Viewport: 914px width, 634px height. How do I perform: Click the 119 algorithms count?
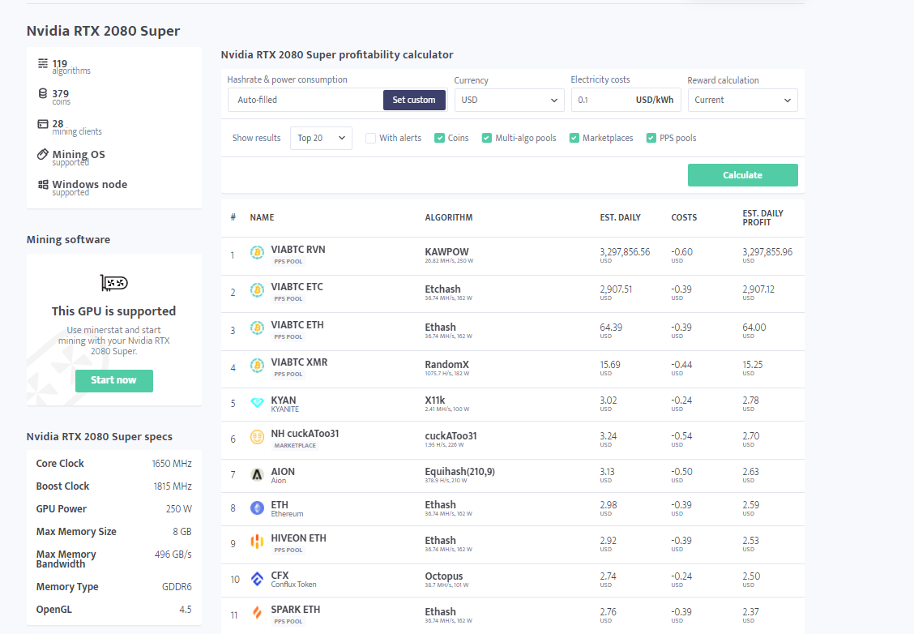59,63
